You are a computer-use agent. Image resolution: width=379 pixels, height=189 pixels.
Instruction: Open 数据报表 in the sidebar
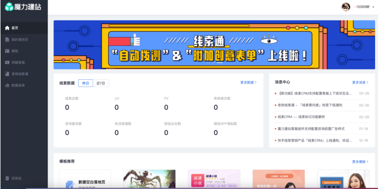[x=24, y=85]
